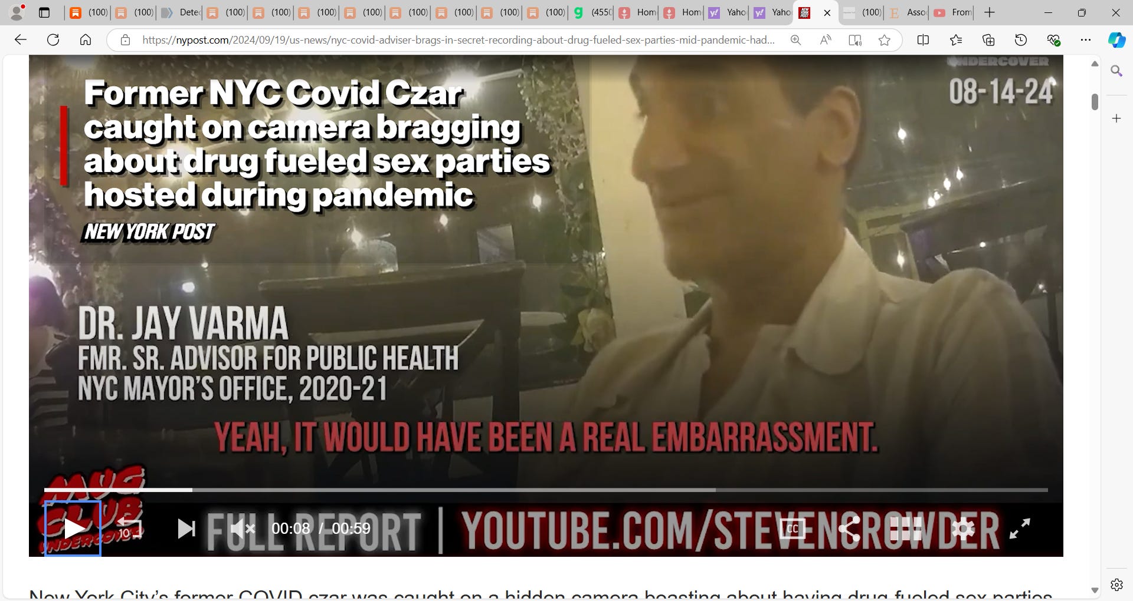Unmute the video audio

point(242,529)
